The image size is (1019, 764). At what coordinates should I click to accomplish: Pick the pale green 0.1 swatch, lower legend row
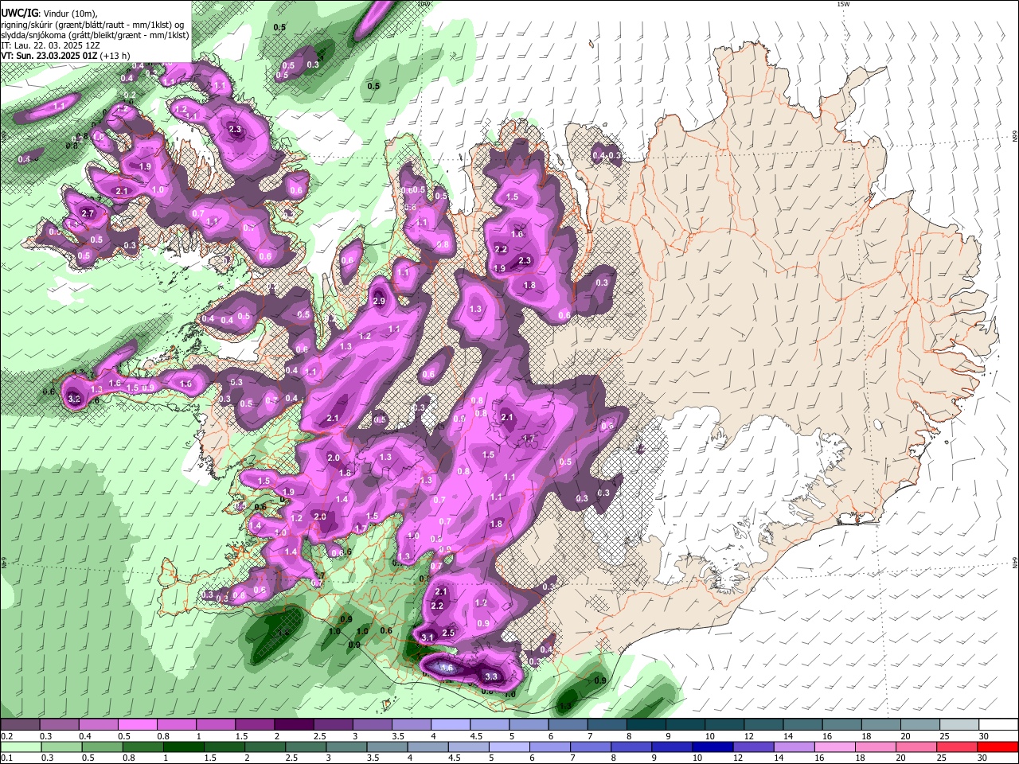(x=21, y=746)
